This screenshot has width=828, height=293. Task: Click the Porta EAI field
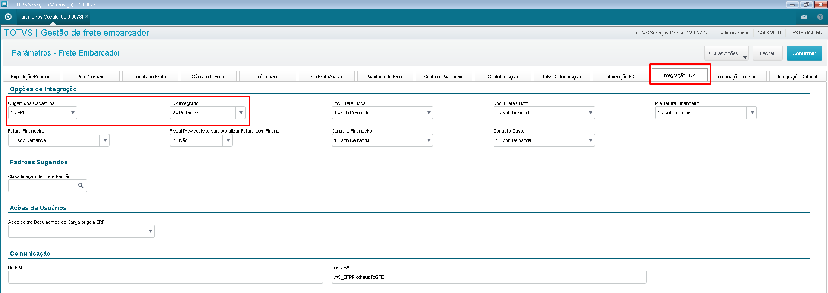[x=489, y=277]
